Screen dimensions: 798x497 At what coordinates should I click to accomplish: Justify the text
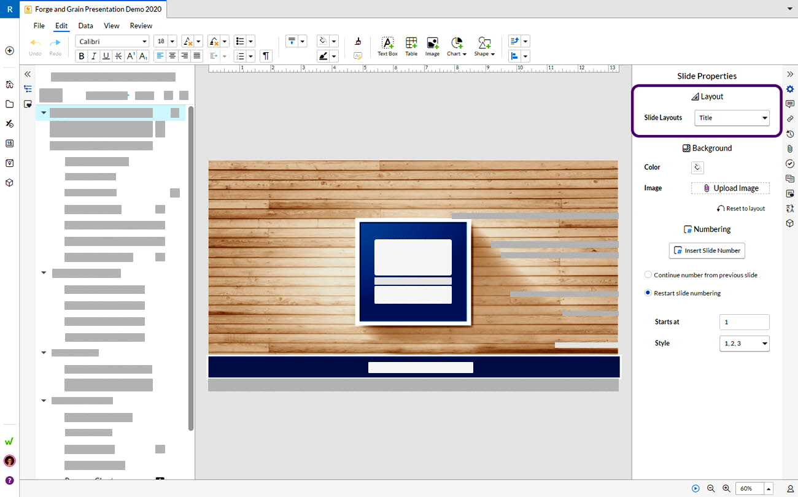coord(196,56)
